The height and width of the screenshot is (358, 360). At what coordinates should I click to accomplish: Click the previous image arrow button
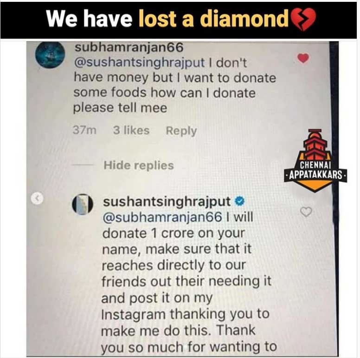click(x=37, y=198)
